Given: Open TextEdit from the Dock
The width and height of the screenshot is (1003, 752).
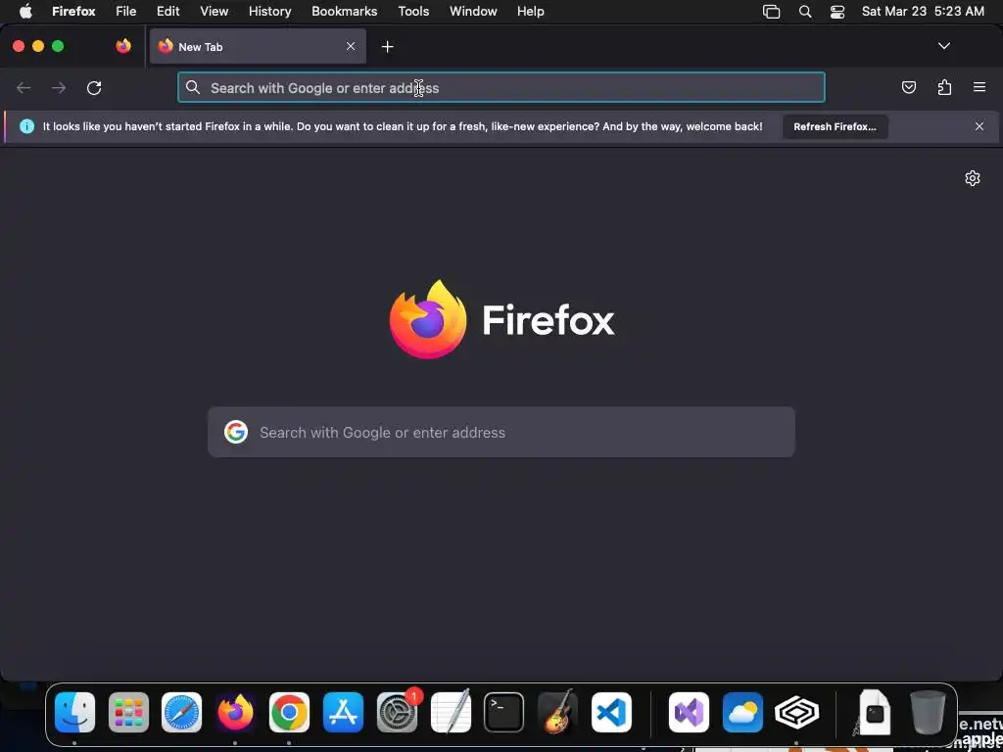Looking at the screenshot, I should coord(451,711).
